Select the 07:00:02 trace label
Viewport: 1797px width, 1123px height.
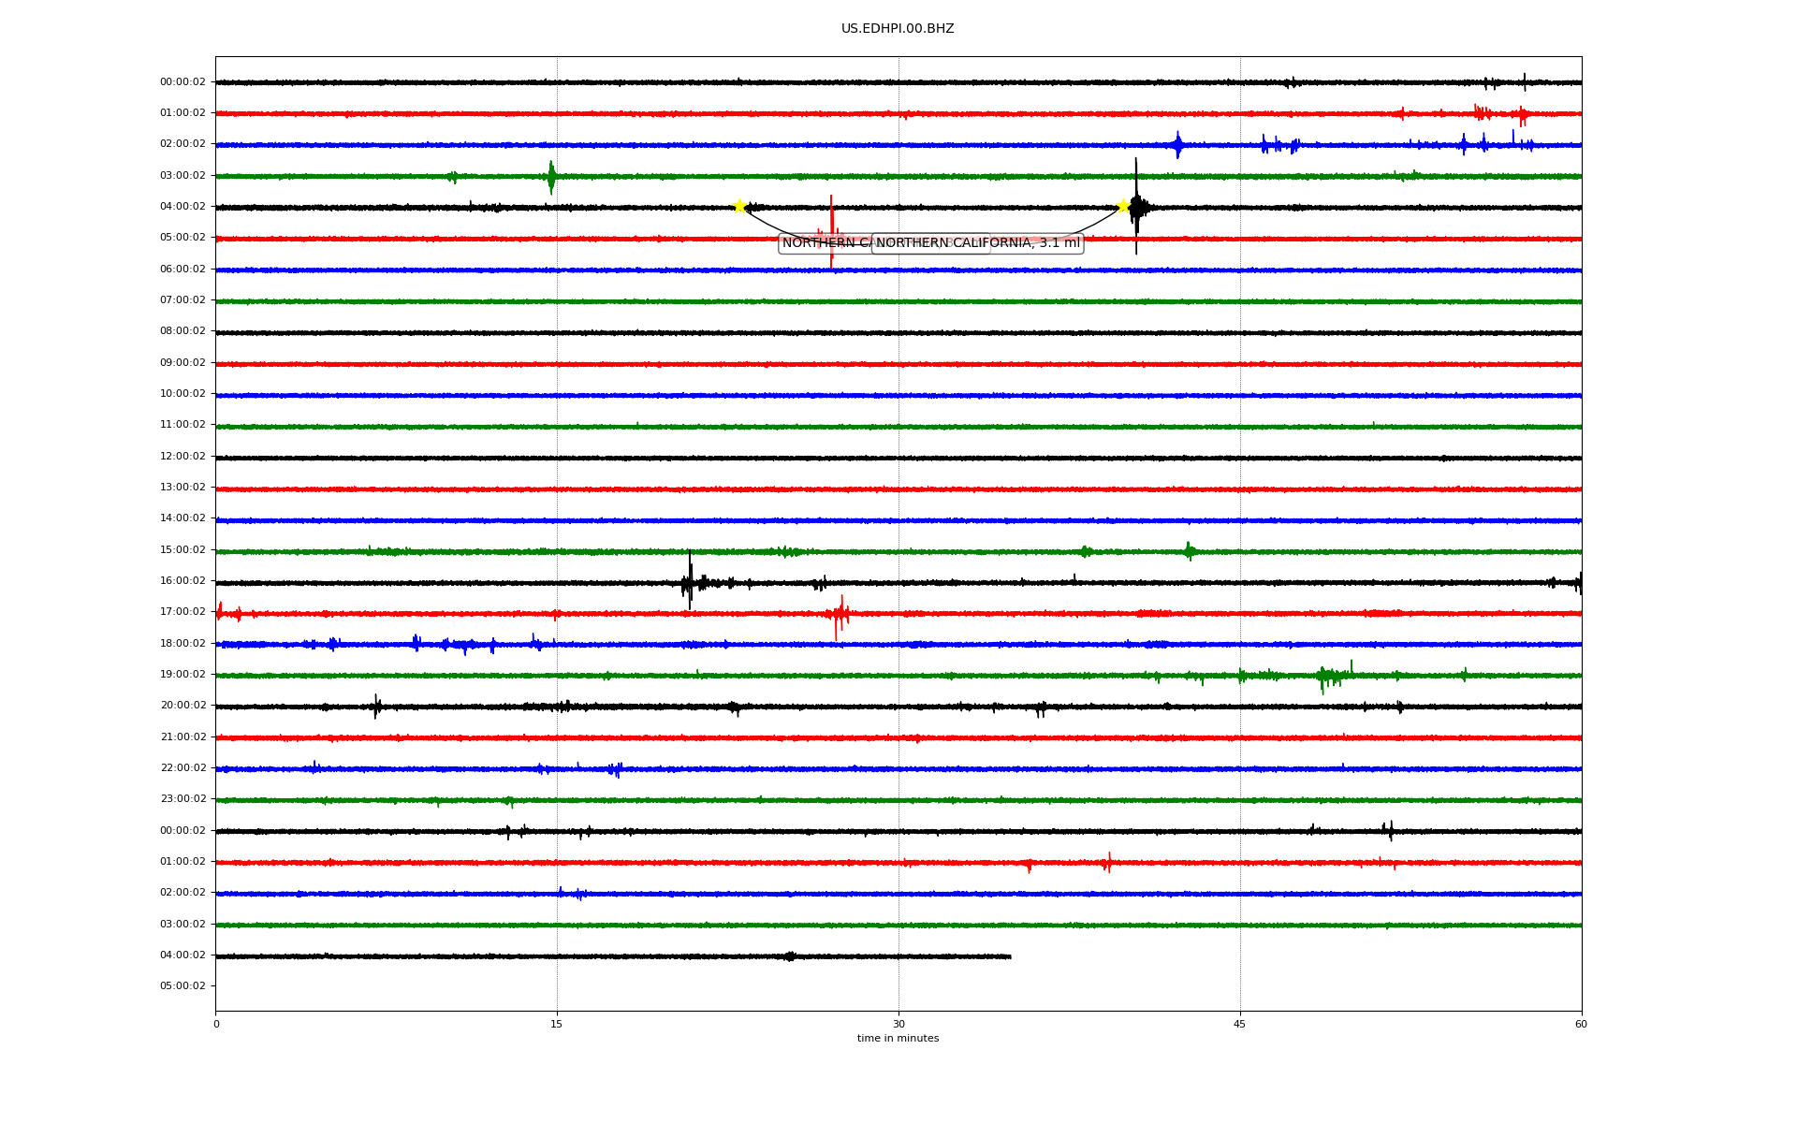(x=183, y=300)
